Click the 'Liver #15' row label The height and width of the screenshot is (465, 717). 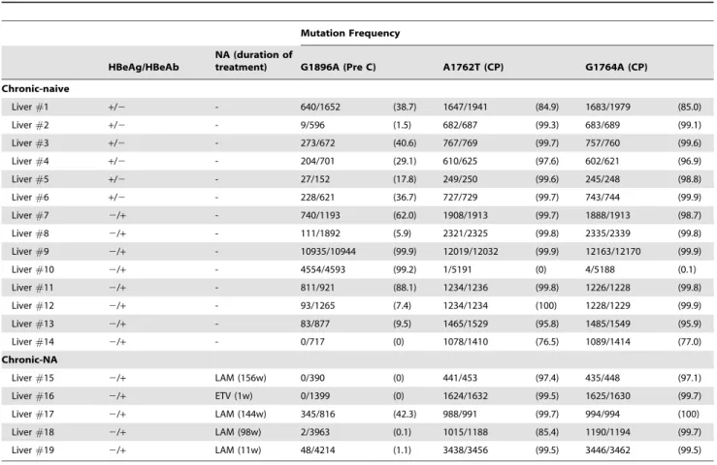coord(32,378)
